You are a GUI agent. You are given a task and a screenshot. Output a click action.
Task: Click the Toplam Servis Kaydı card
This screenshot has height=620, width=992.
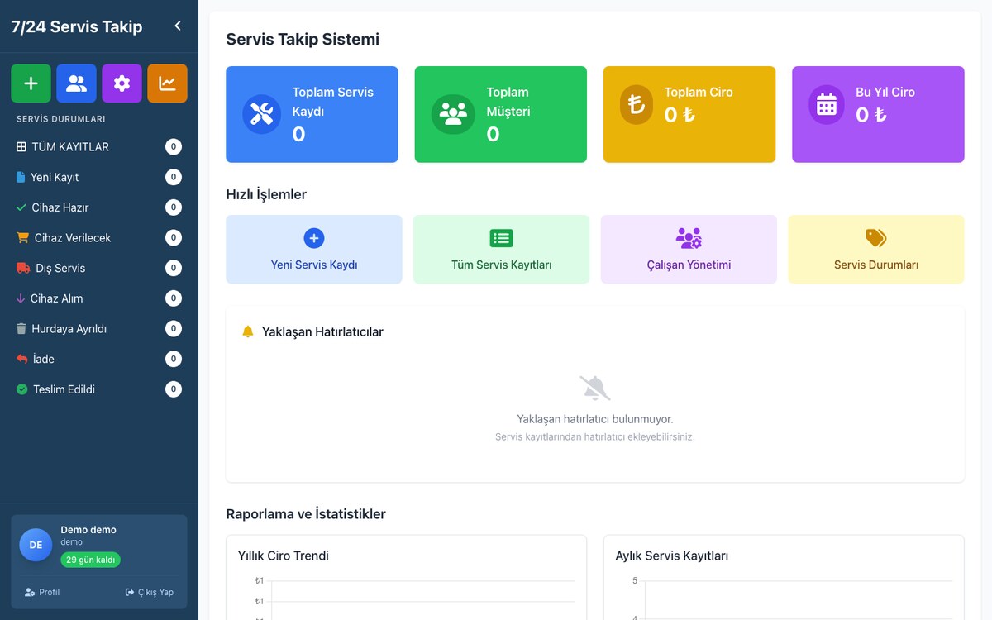pyautogui.click(x=312, y=114)
